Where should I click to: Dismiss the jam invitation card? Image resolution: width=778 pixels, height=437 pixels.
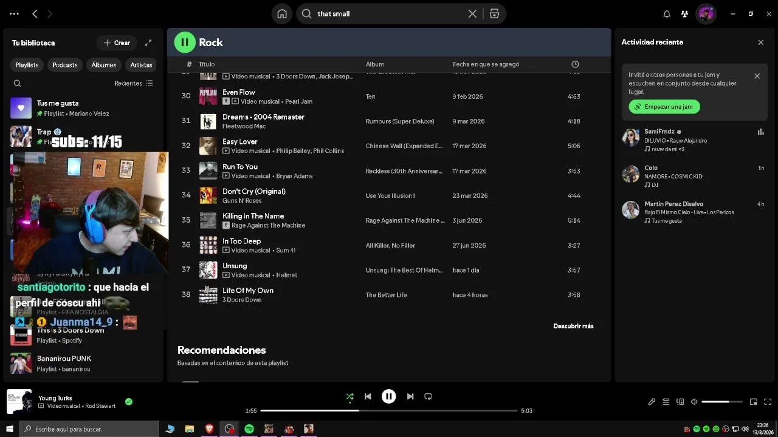(x=757, y=76)
